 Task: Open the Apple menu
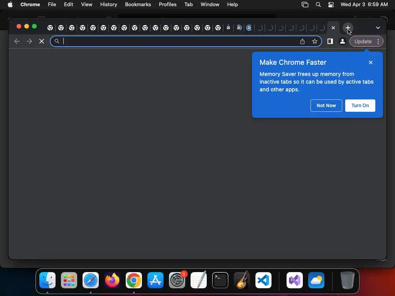click(x=10, y=5)
